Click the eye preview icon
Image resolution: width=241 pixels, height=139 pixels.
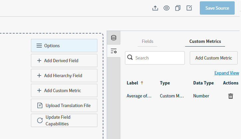tap(167, 8)
